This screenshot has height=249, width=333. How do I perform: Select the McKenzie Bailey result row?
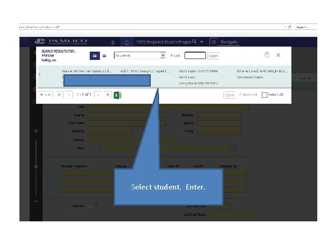coord(164,77)
